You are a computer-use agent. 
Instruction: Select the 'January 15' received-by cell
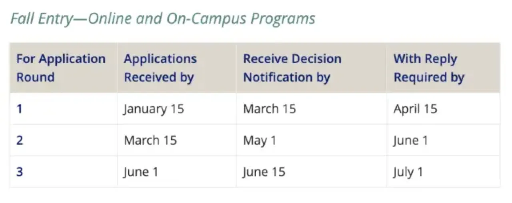(x=154, y=109)
